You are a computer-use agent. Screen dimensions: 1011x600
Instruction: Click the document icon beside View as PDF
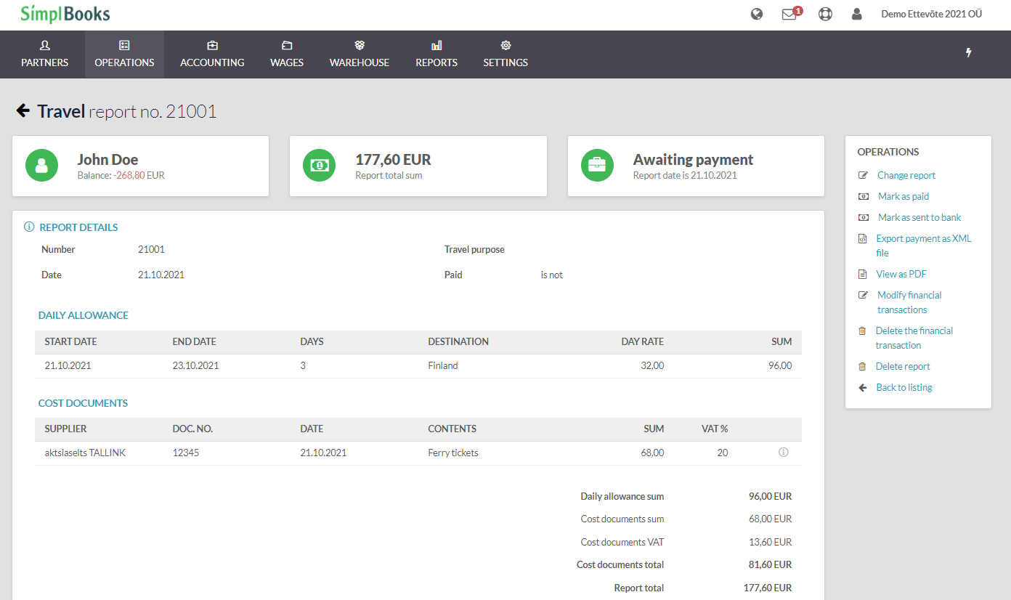862,274
